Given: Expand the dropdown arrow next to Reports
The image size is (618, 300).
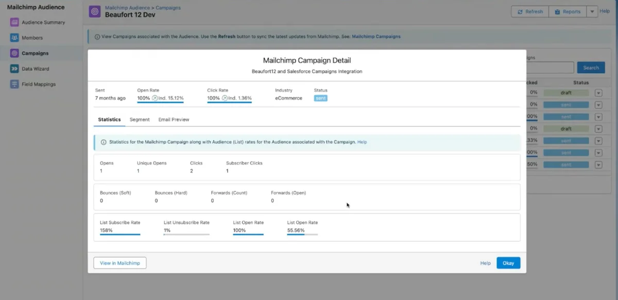Looking at the screenshot, I should point(592,11).
